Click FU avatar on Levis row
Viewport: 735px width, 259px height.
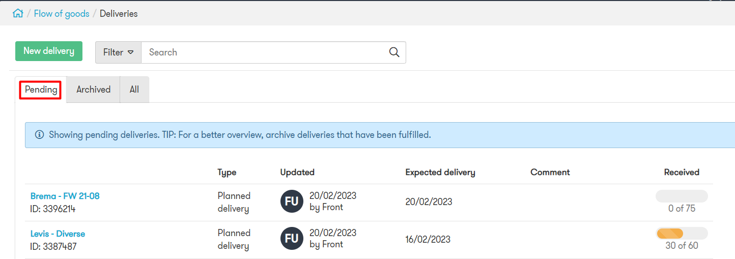292,239
